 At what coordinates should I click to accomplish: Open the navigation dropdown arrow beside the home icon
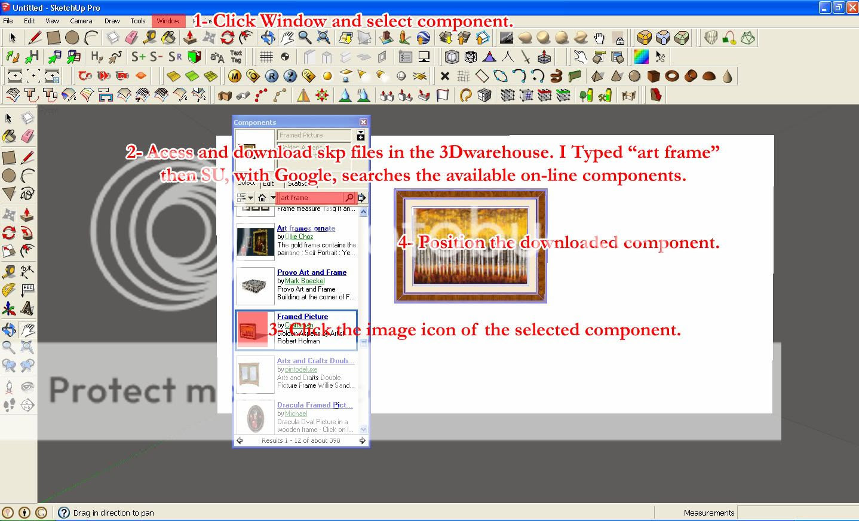tap(273, 198)
